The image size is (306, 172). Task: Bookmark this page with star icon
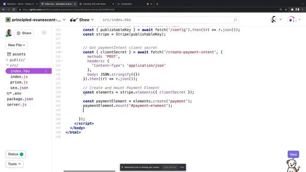click(x=286, y=10)
